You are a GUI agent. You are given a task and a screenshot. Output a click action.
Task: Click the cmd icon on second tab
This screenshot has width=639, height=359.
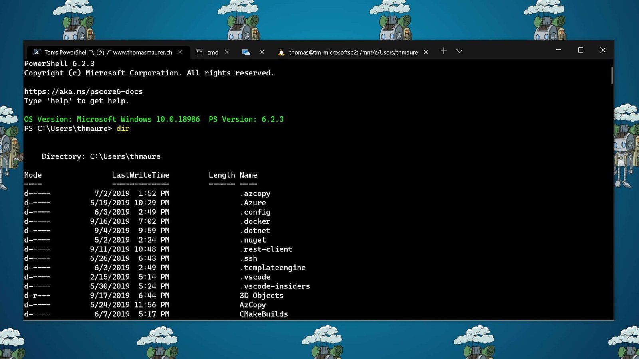point(200,52)
